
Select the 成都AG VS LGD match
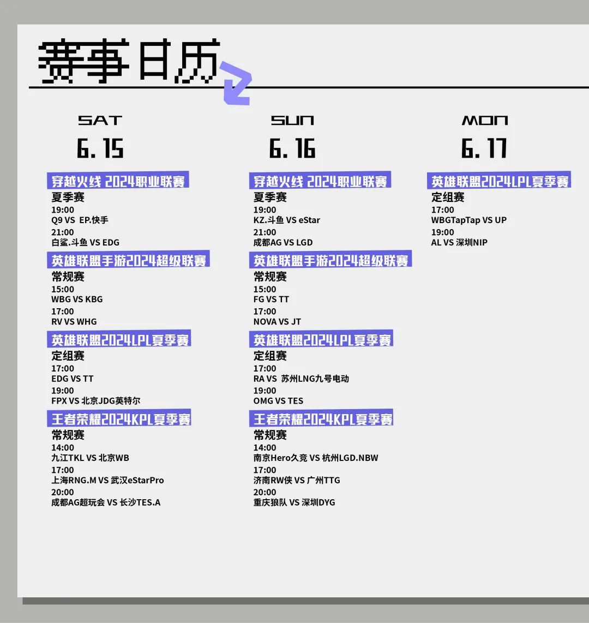283,242
